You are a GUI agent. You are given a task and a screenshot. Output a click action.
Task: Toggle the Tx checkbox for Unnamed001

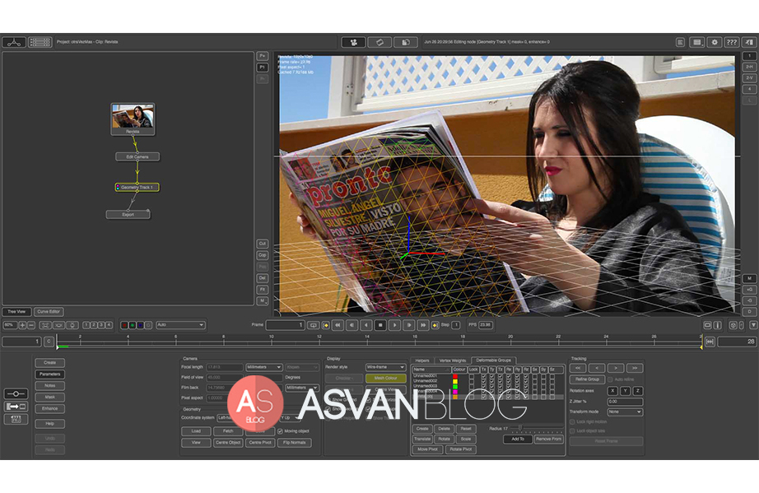point(483,376)
